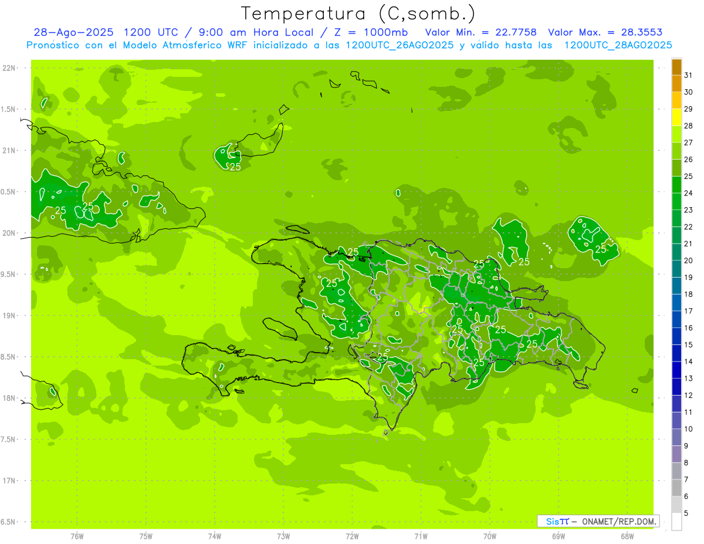The height and width of the screenshot is (544, 704).
Task: Click the "31" legend scale value
Action: tap(689, 75)
